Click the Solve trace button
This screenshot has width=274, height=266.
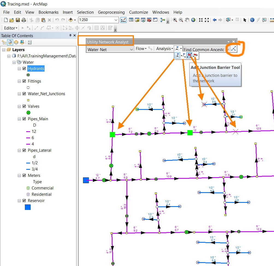tap(233, 49)
